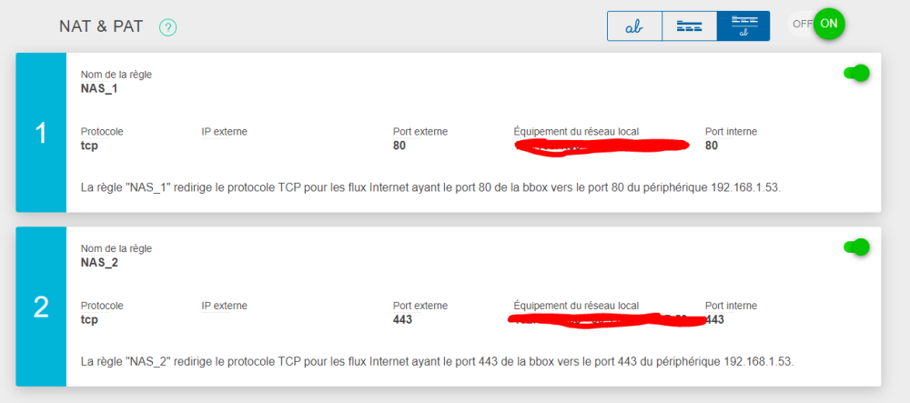Select the combined table and text view icon

point(743,26)
